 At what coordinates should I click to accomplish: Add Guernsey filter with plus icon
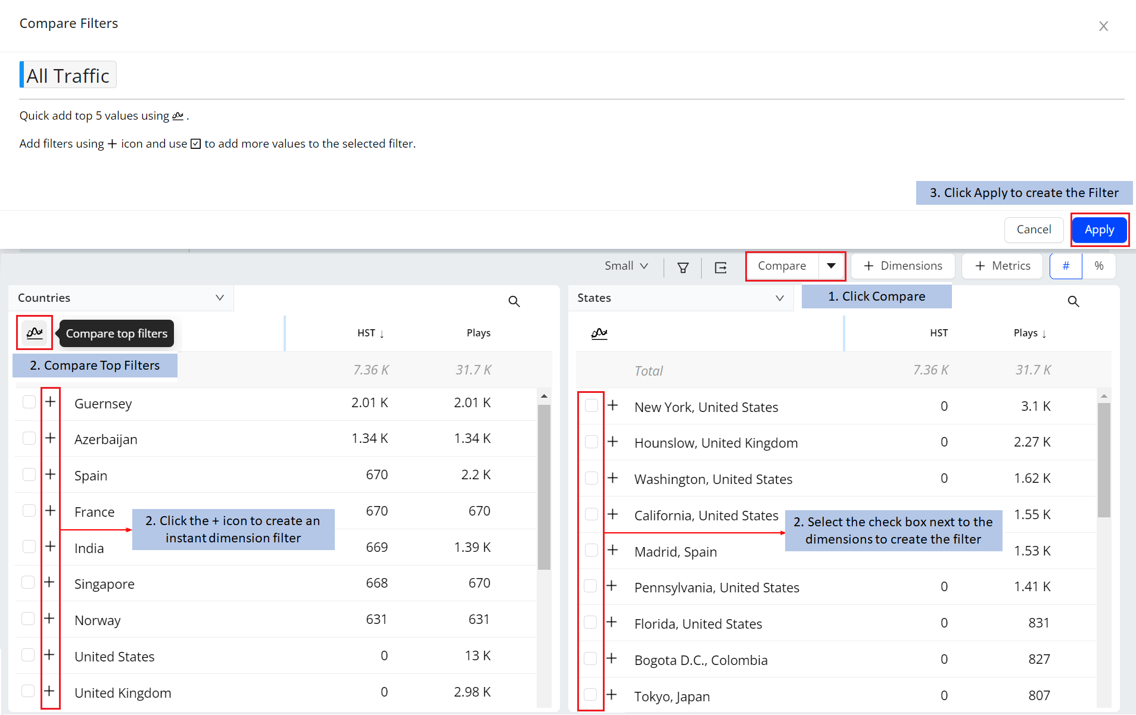(51, 402)
